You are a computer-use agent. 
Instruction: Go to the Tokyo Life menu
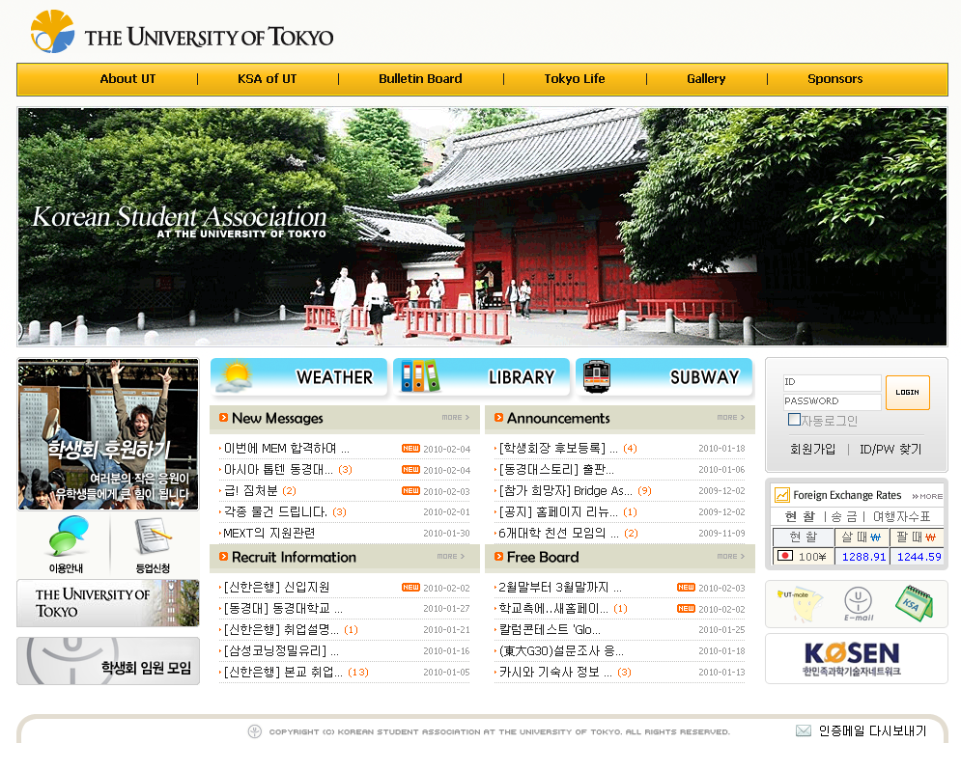coord(575,79)
